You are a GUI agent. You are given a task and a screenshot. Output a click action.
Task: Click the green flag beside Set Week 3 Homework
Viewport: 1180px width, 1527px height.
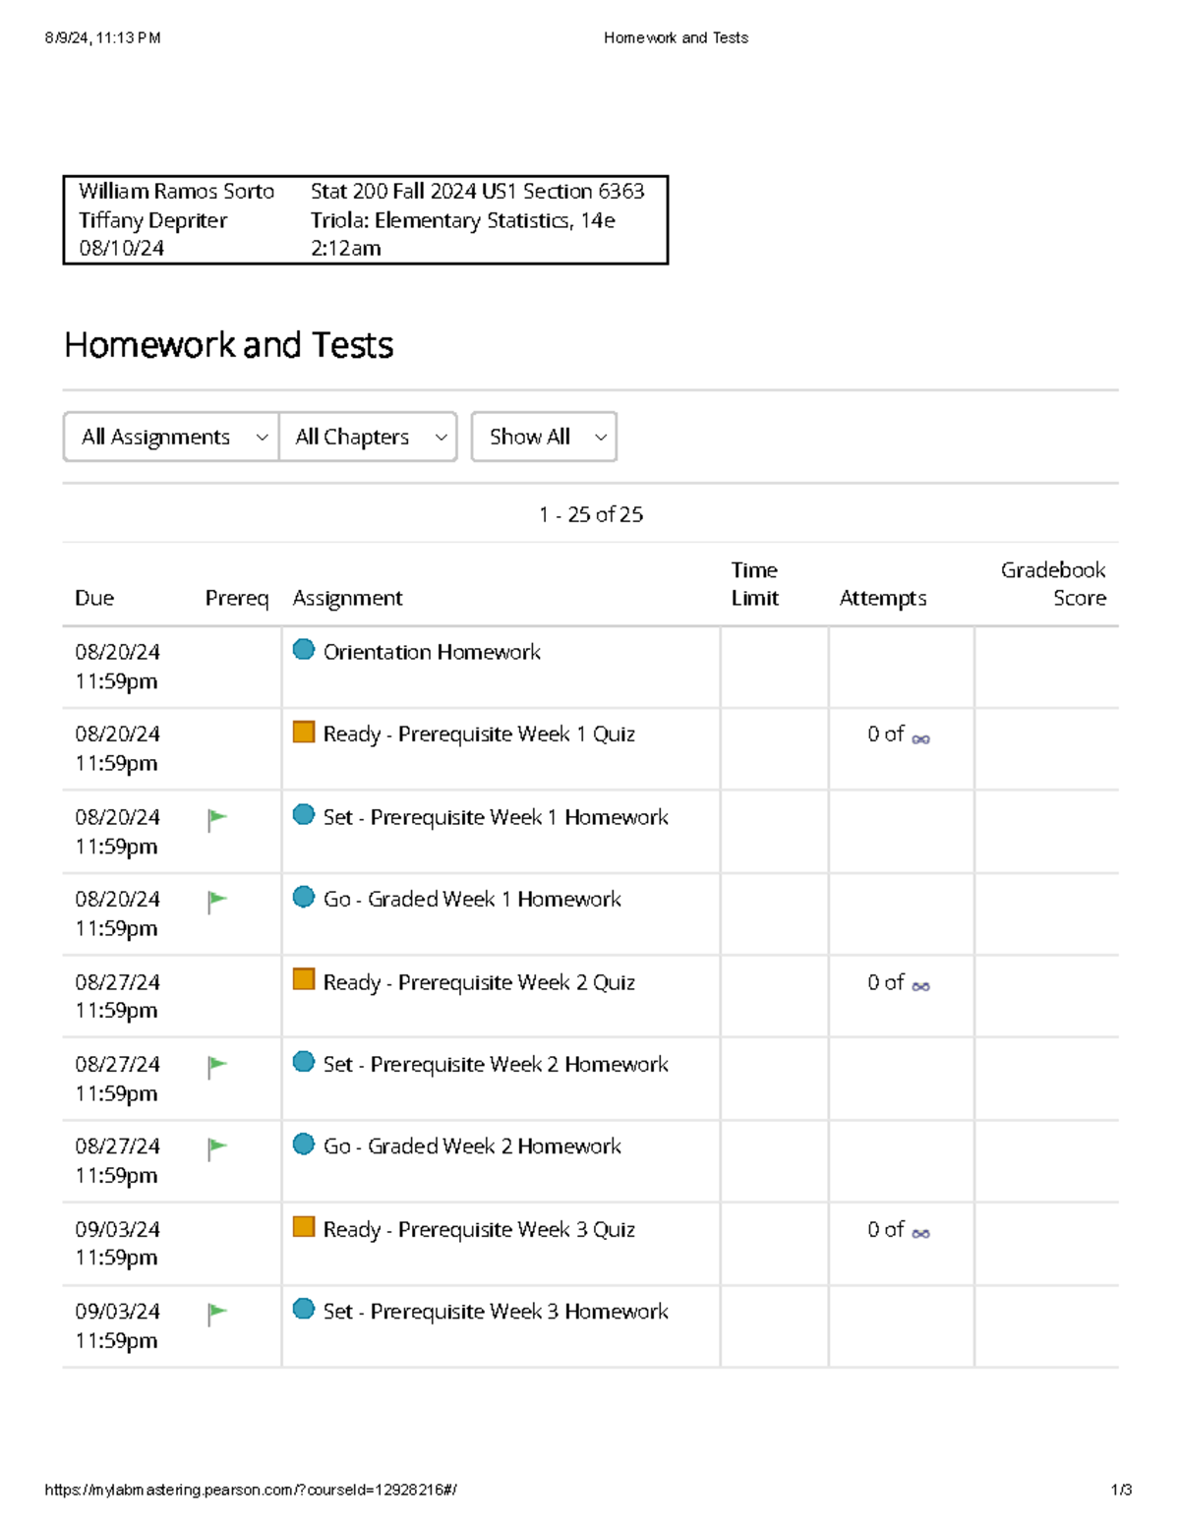coord(216,1310)
